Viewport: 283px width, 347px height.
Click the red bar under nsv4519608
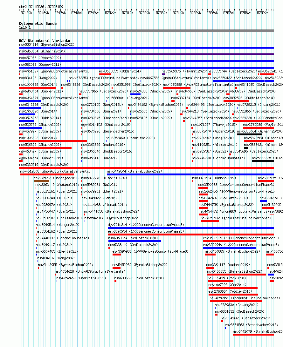47,174
